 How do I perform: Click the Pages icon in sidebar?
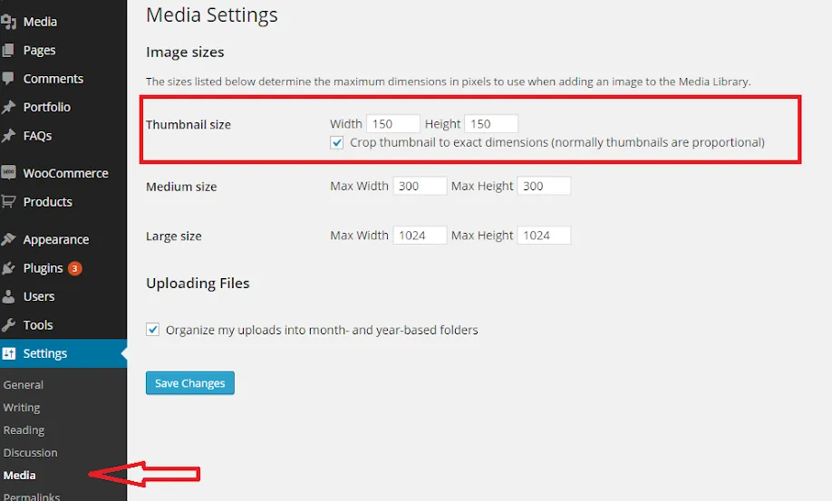click(8, 51)
